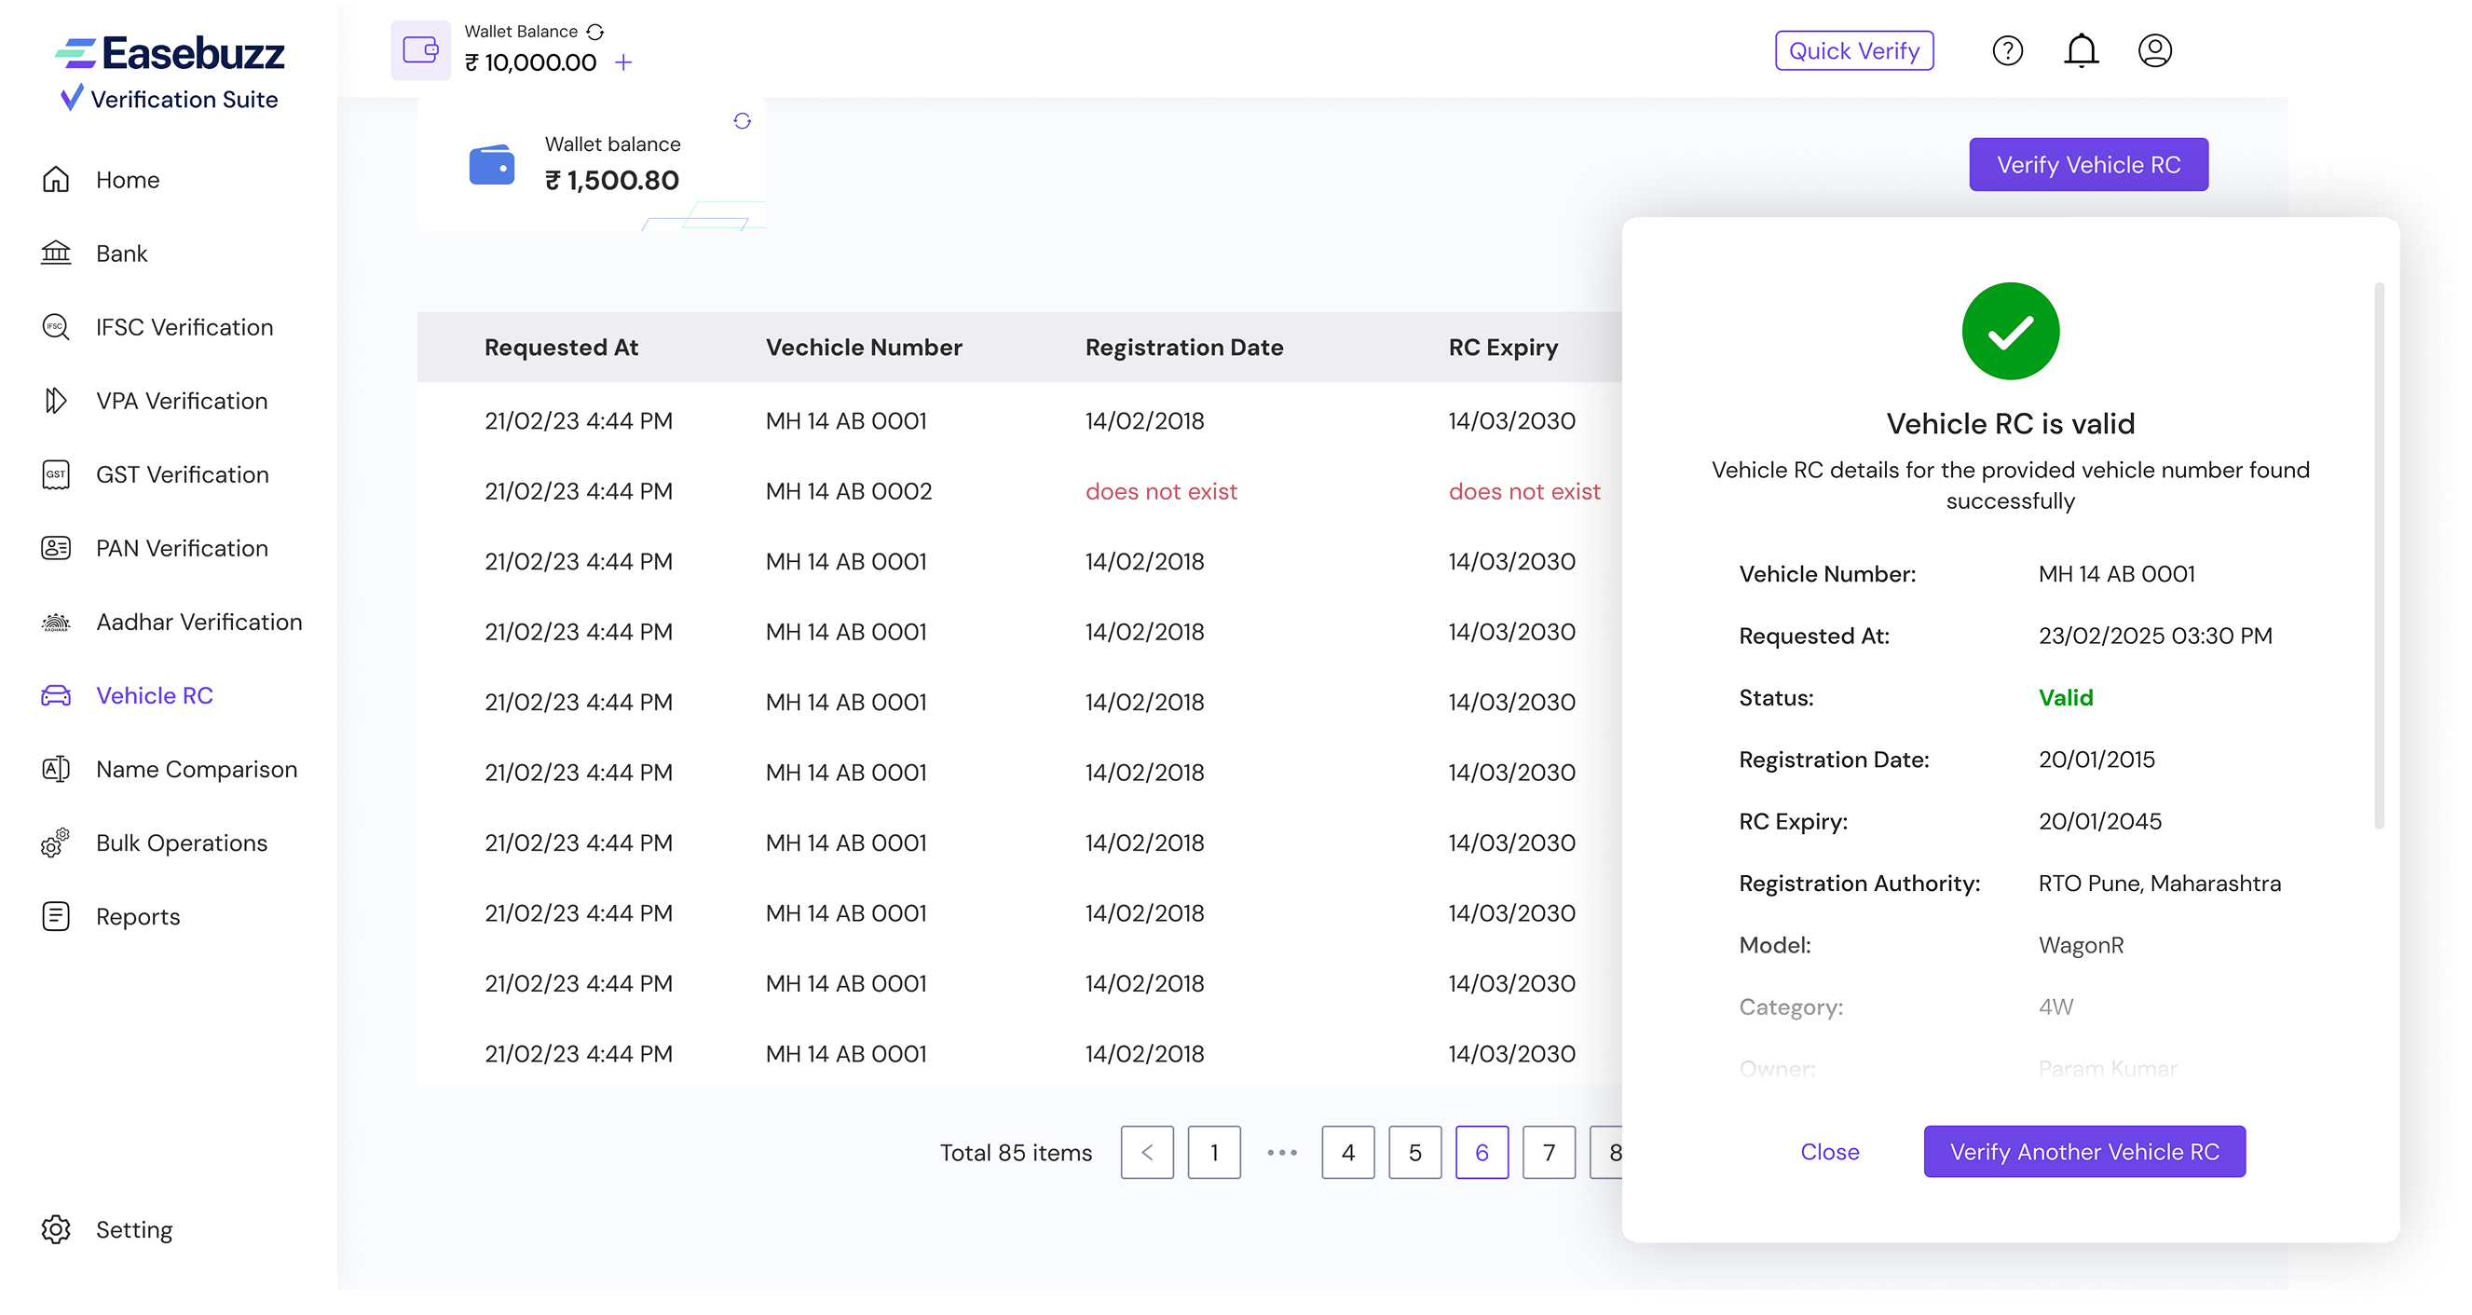Click WagonR model value

pos(2081,945)
